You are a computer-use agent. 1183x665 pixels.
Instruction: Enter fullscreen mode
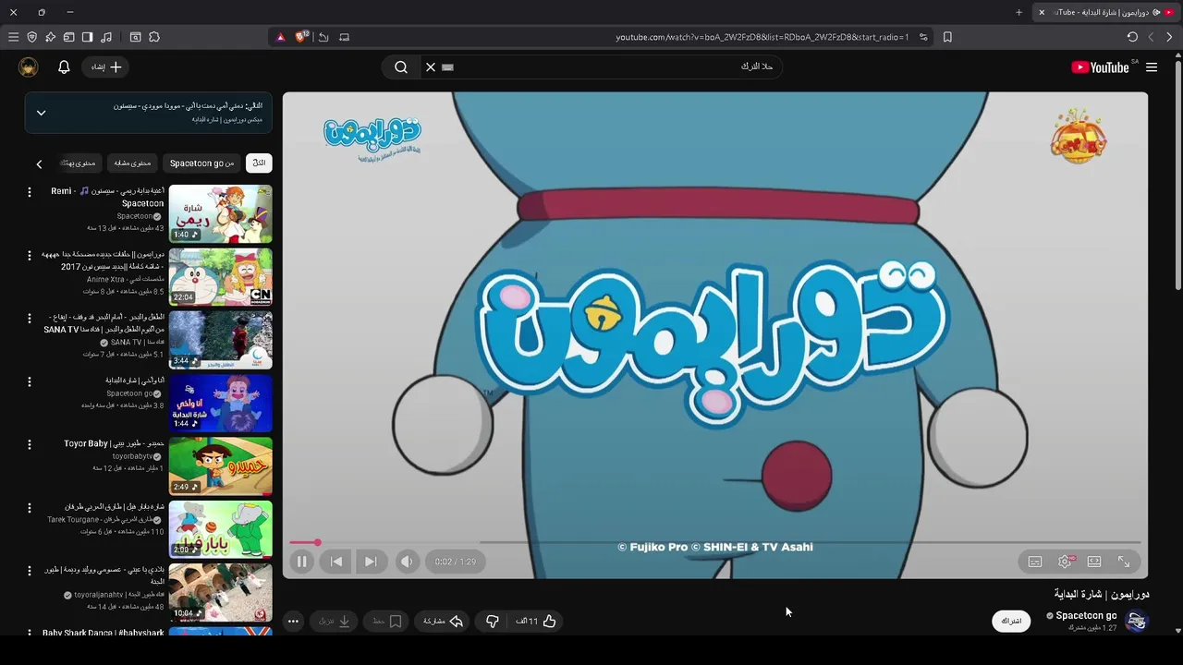pos(1124,562)
